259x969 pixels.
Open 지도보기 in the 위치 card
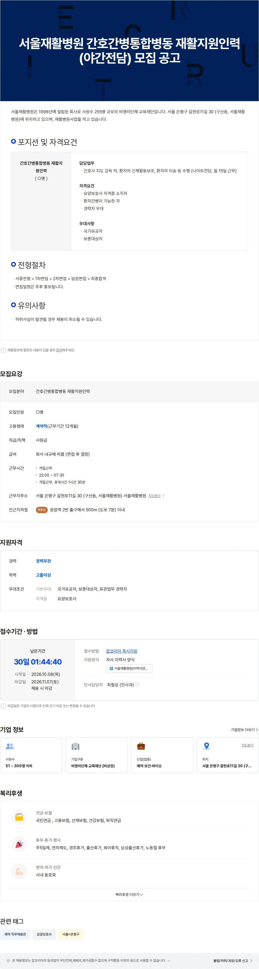coord(247,745)
